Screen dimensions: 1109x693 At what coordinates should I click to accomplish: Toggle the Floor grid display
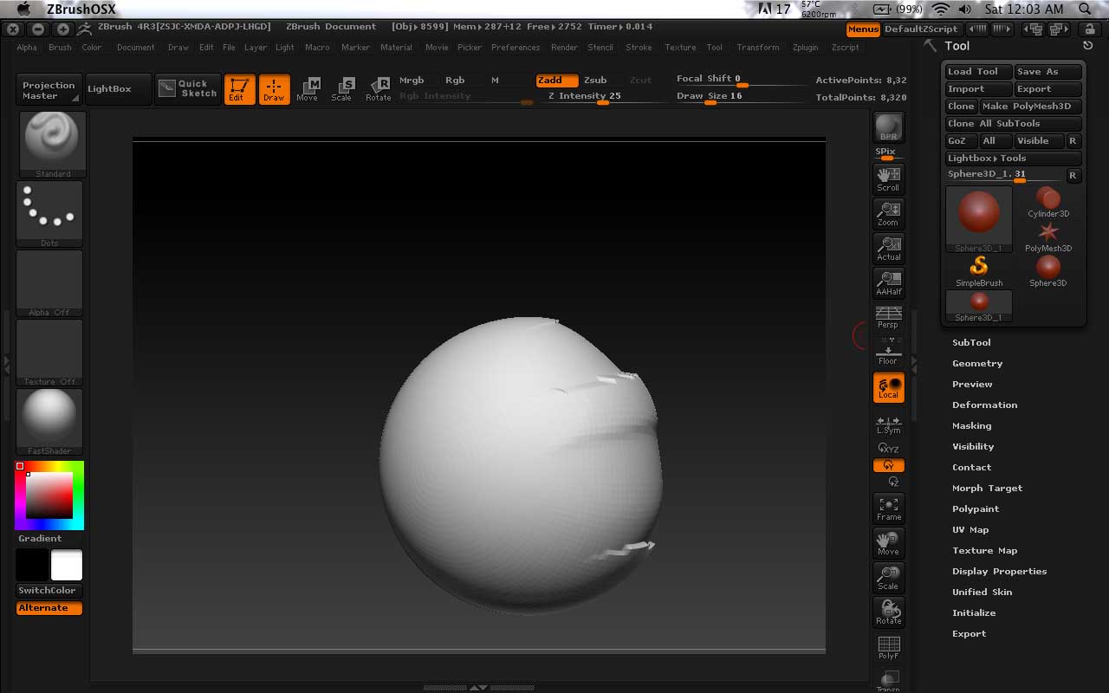tap(888, 353)
